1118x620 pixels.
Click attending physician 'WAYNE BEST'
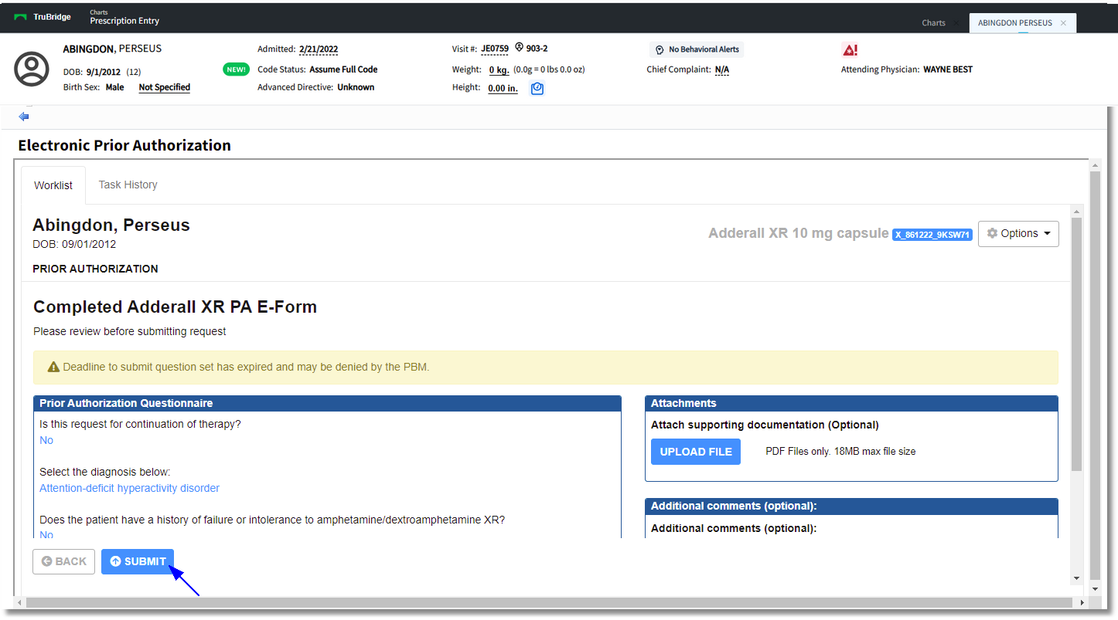948,69
